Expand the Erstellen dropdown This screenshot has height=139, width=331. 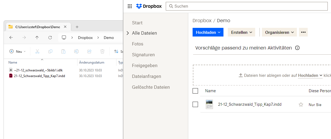241,32
